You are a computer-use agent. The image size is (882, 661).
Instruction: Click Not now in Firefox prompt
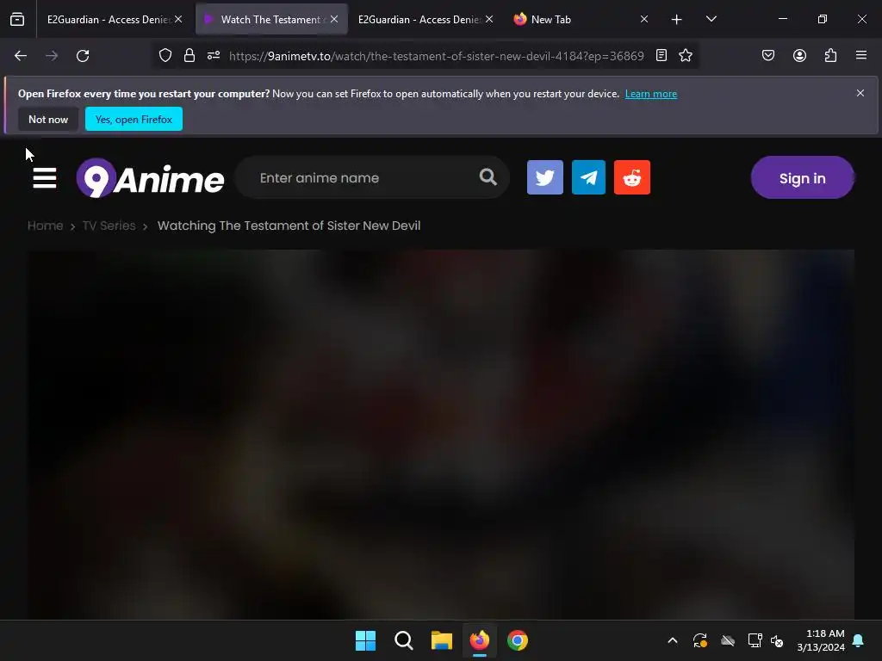(48, 119)
